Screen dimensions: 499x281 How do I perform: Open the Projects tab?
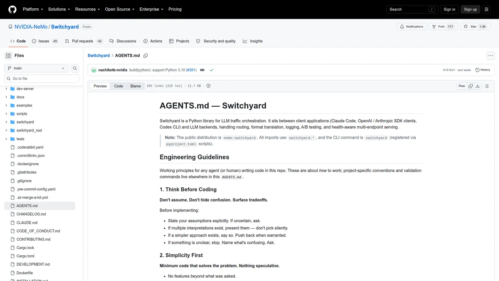[x=179, y=41]
